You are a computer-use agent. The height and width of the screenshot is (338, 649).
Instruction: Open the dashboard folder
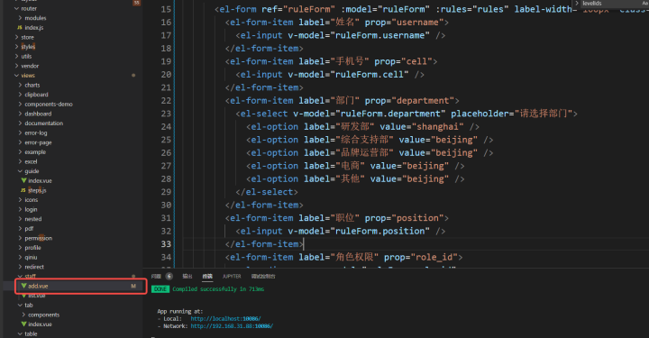(38, 114)
